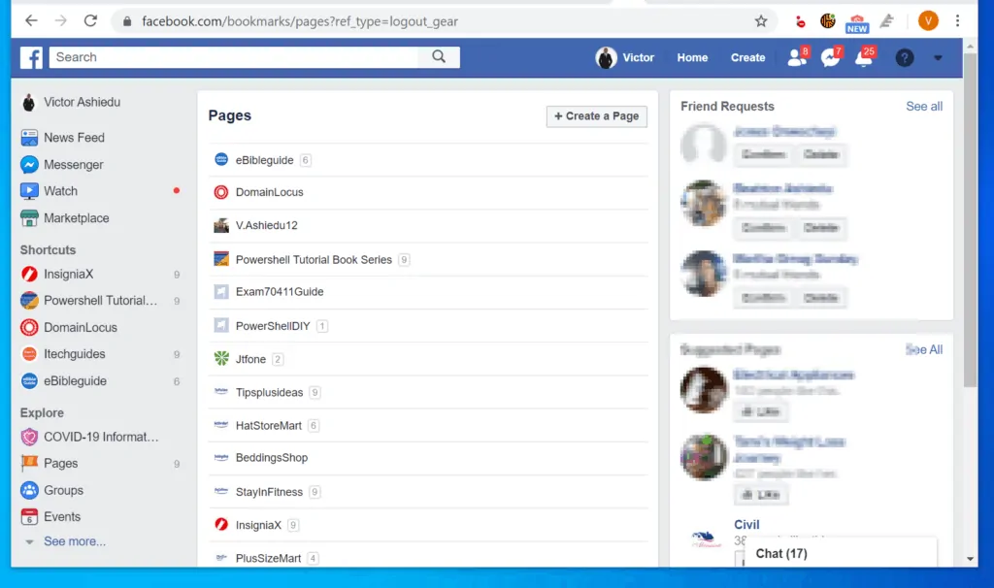Click DomainLocus shortcut icon in sidebar
The image size is (994, 588).
(29, 327)
